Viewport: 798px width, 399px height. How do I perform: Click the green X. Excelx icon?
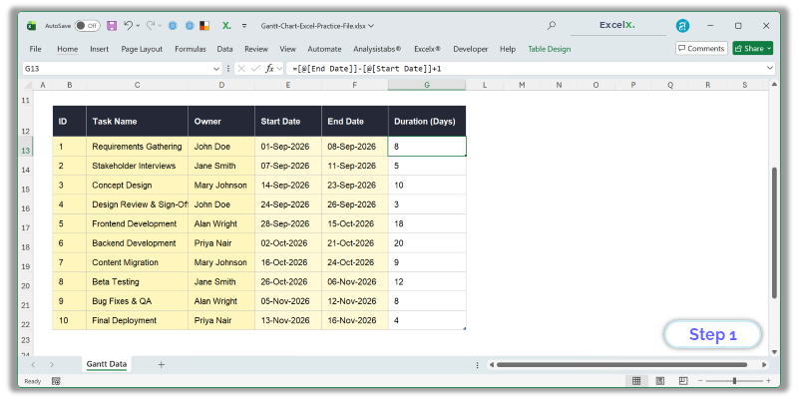[x=226, y=26]
